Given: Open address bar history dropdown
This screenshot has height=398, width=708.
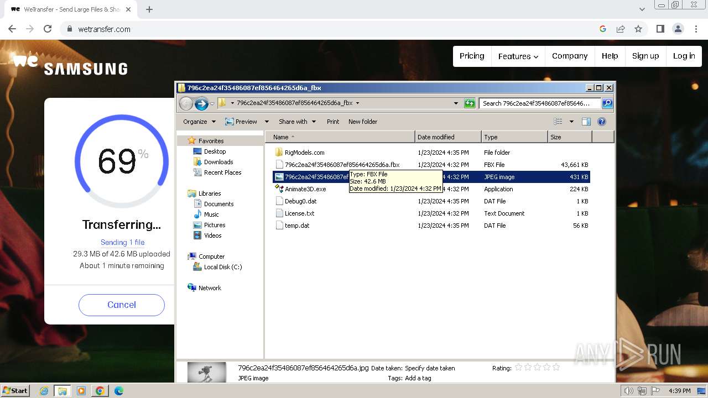Looking at the screenshot, I should tap(456, 103).
